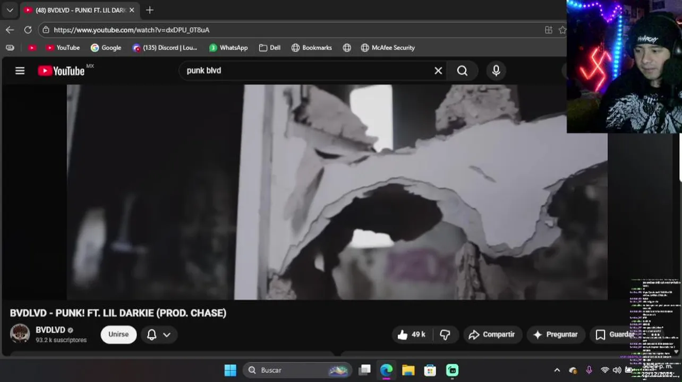Click the Guardar save button

(615, 335)
